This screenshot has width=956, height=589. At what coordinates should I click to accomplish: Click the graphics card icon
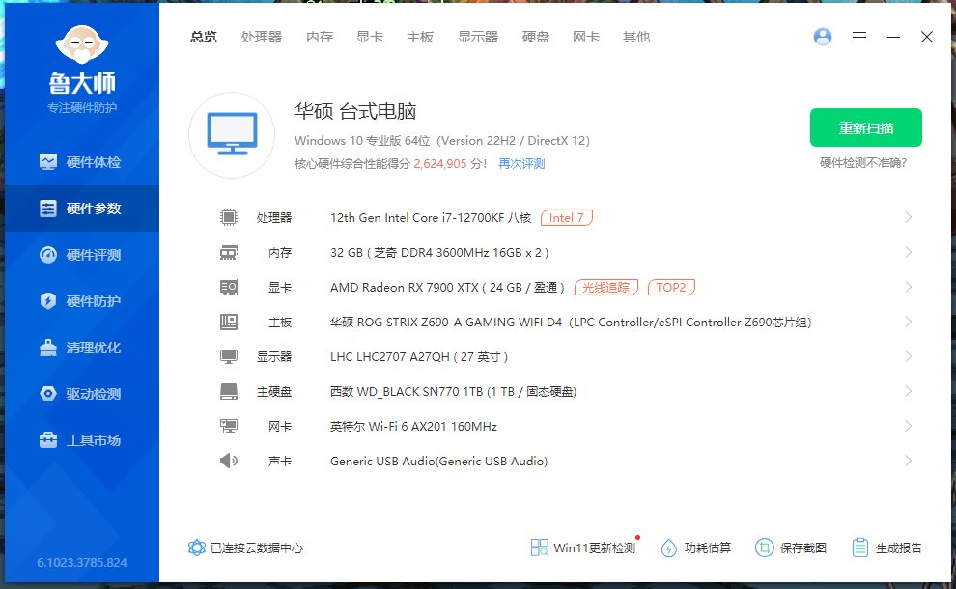point(229,287)
